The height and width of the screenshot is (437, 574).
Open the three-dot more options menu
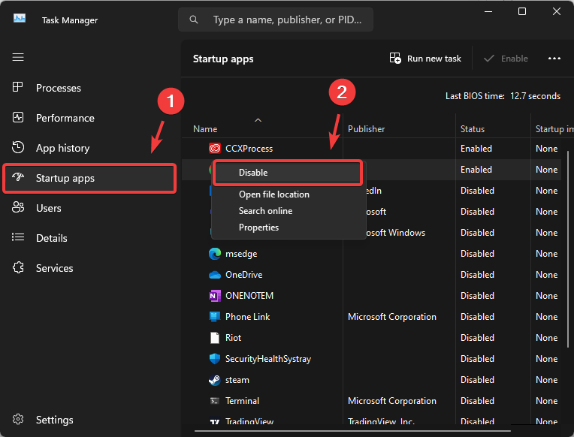point(554,59)
